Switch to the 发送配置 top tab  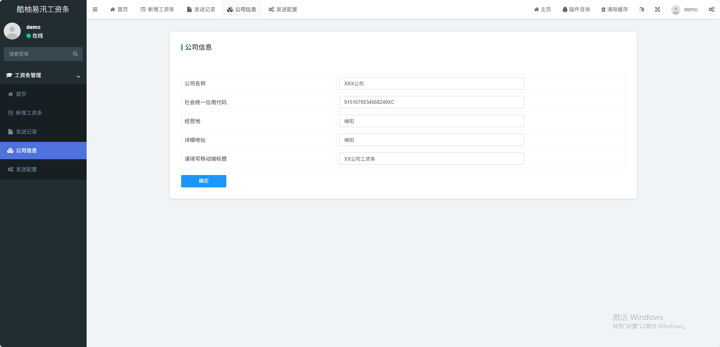point(283,9)
